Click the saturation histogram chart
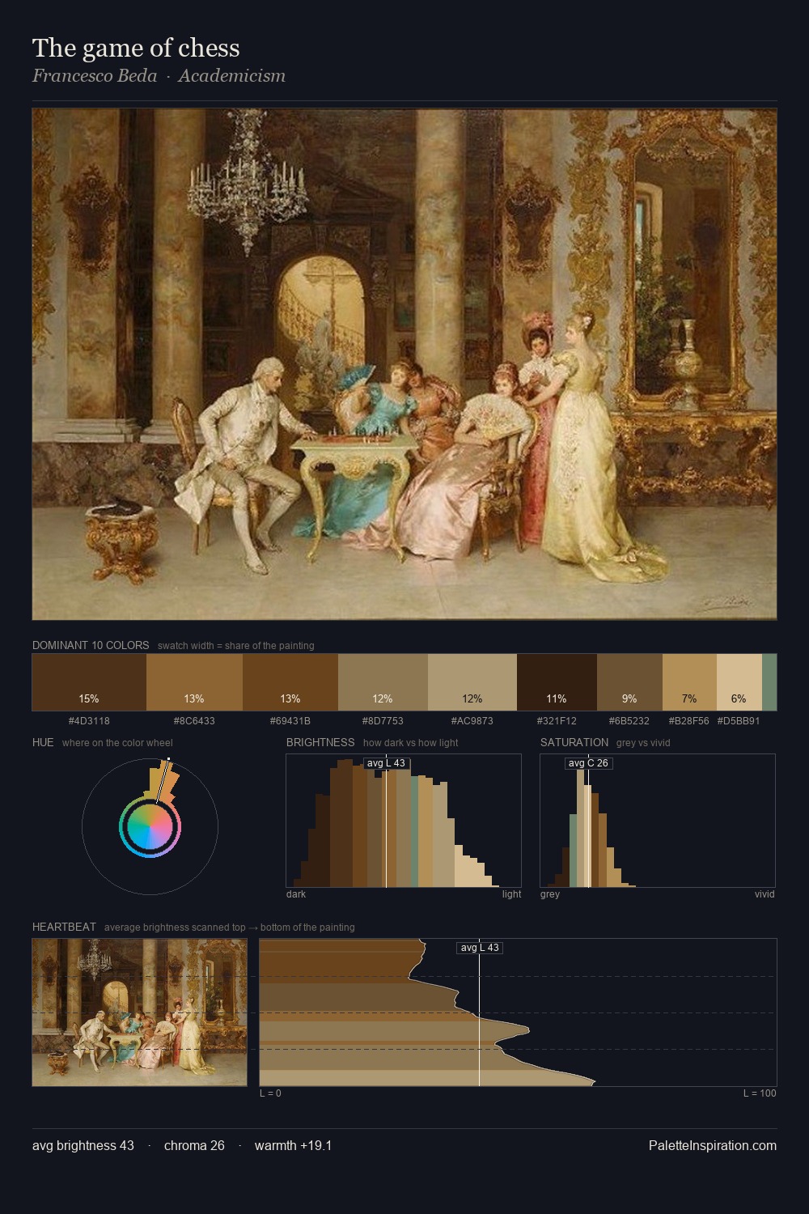Viewport: 809px width, 1214px height. pyautogui.click(x=658, y=821)
